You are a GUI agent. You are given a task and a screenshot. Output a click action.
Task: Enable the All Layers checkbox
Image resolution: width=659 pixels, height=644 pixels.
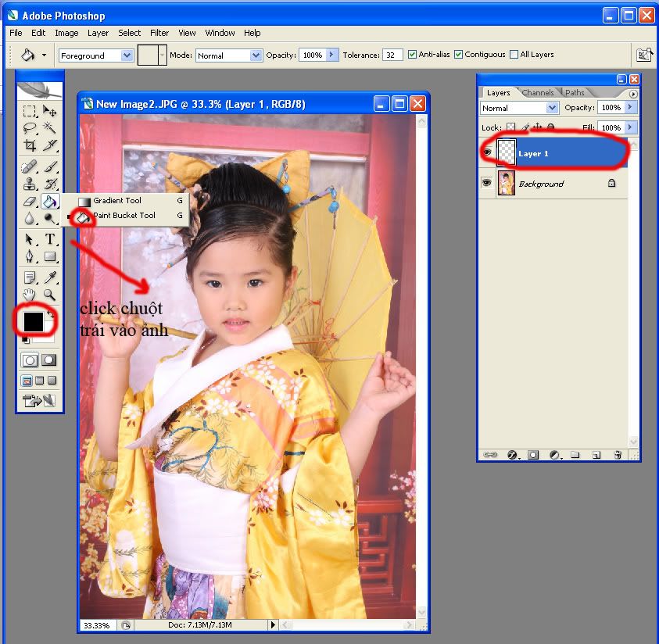pos(514,55)
